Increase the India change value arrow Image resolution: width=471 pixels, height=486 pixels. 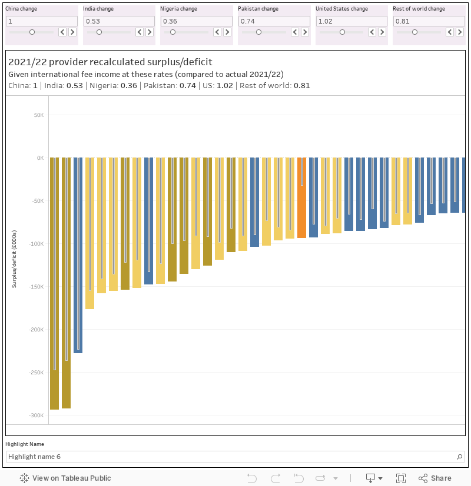(150, 32)
